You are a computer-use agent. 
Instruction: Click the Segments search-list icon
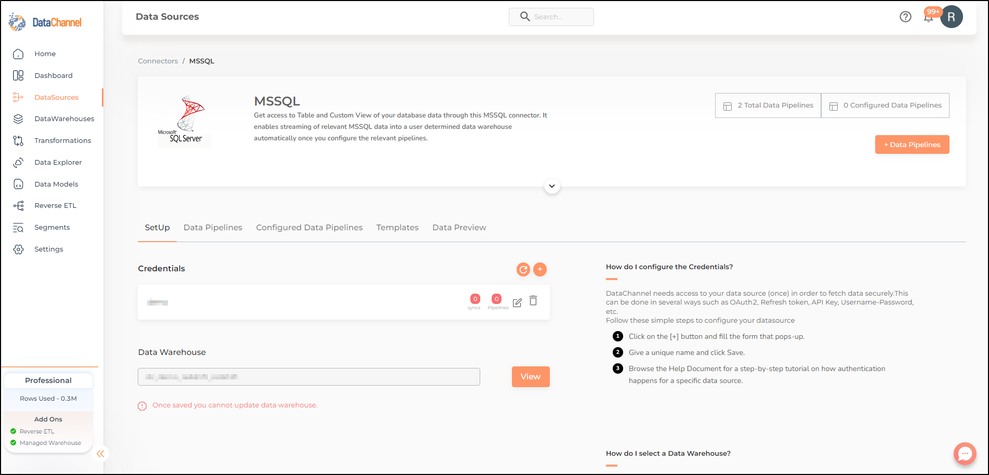18,228
